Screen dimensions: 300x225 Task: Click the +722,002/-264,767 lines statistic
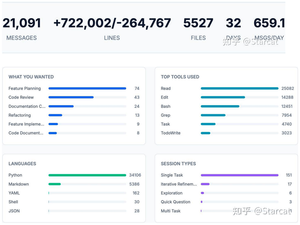click(x=112, y=23)
